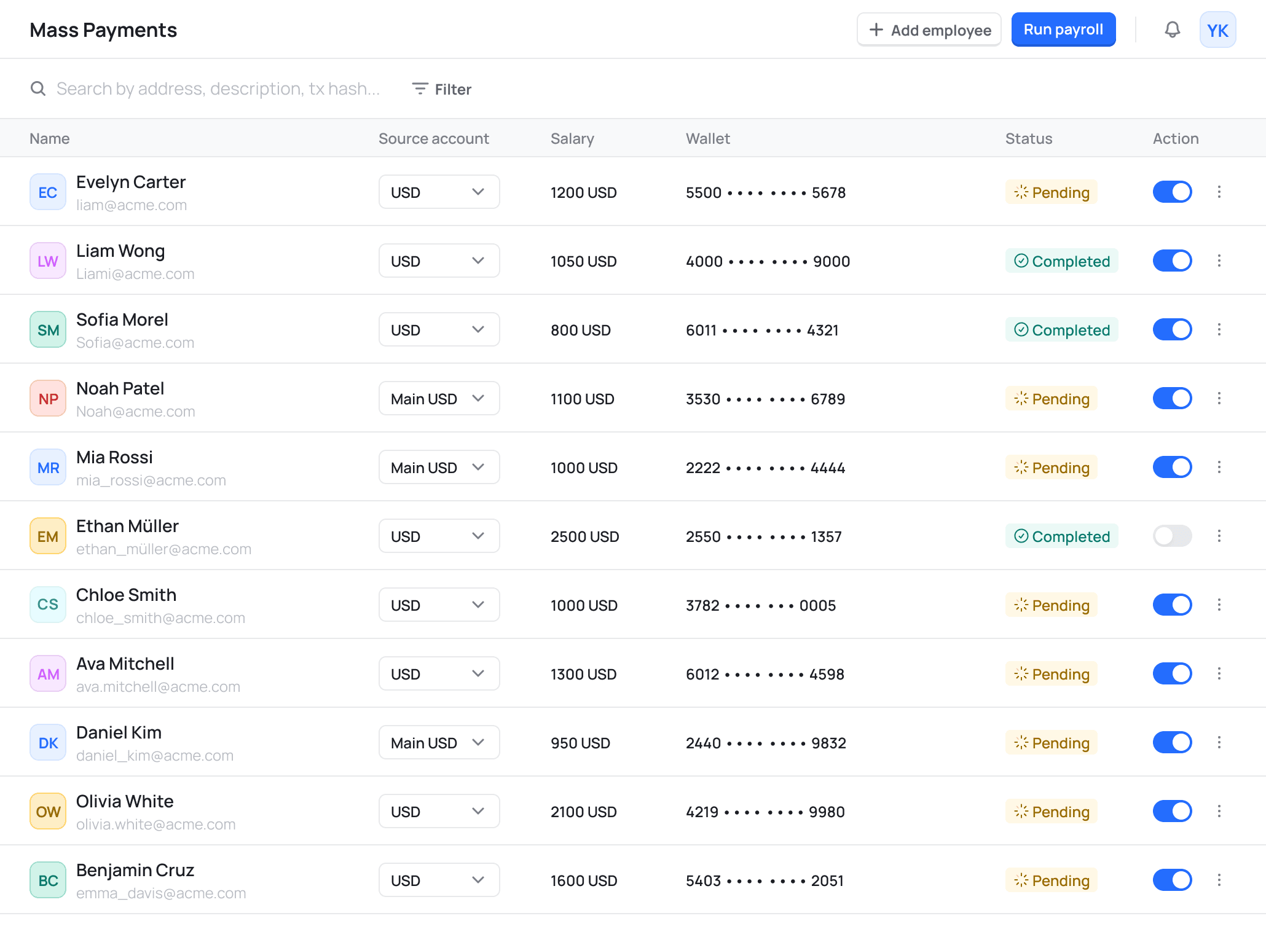Open the overflow menu for Chloe Smith
Screen dimensions: 1266x929
tap(1219, 605)
